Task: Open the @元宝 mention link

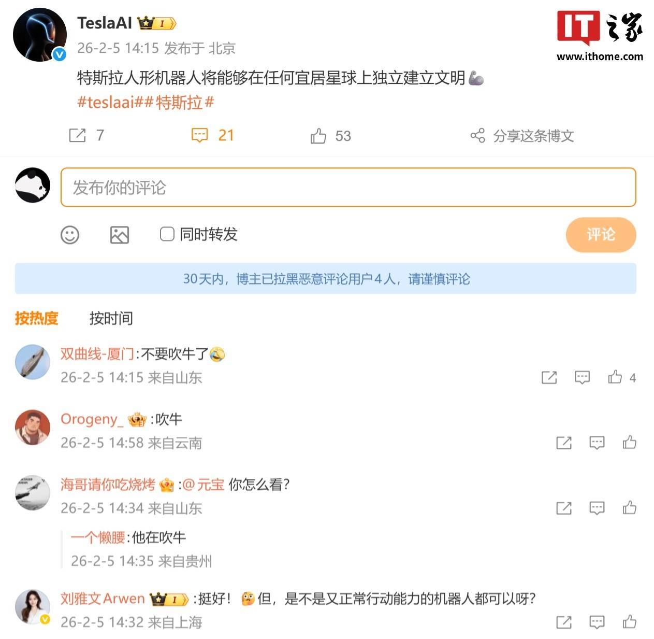Action: click(204, 485)
